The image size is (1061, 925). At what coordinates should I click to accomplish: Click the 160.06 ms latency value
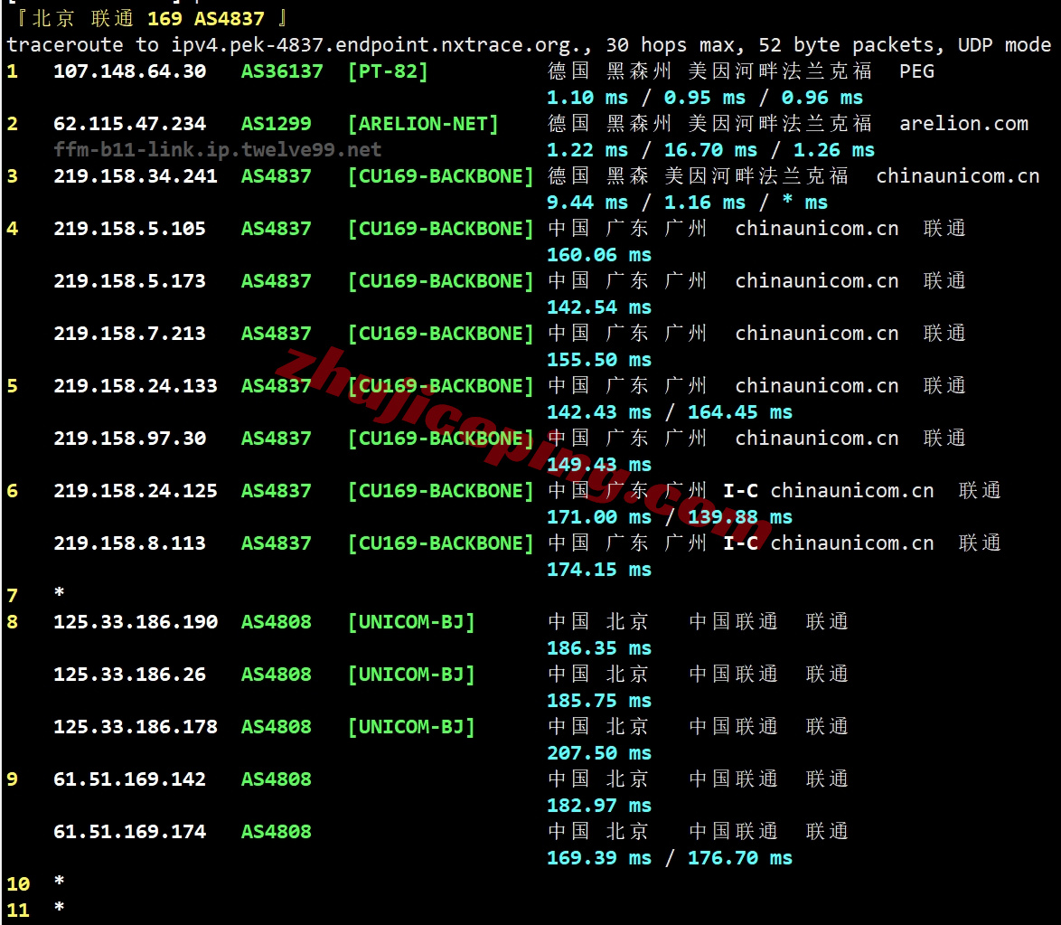click(x=598, y=255)
